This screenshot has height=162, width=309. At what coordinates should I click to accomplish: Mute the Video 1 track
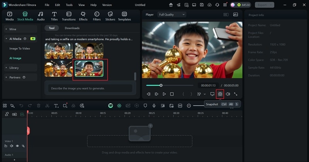click(12, 146)
